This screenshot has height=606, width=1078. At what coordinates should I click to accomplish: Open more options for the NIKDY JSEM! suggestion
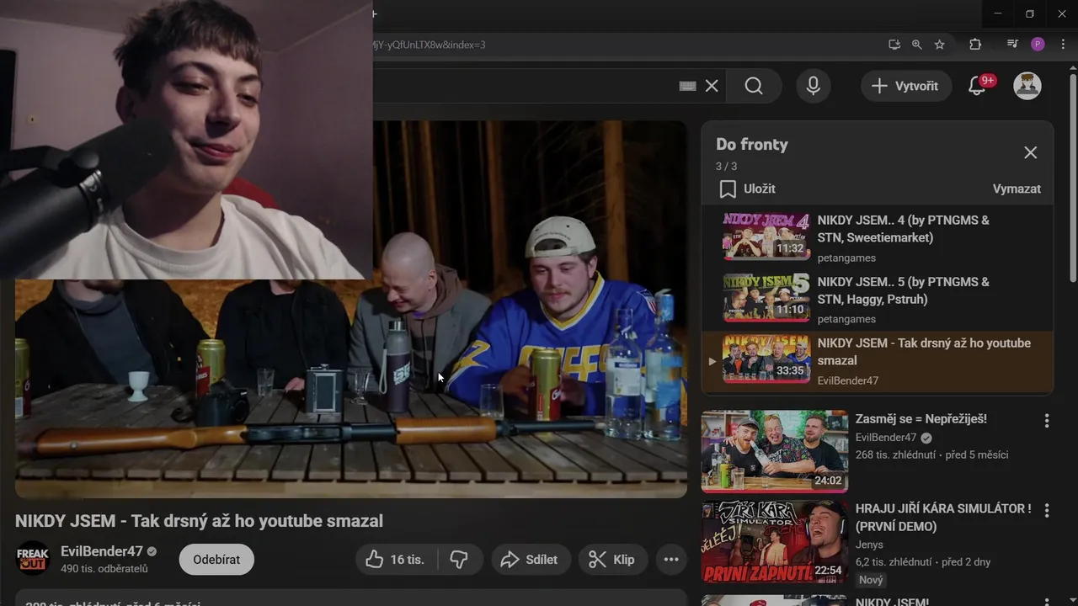1047,601
